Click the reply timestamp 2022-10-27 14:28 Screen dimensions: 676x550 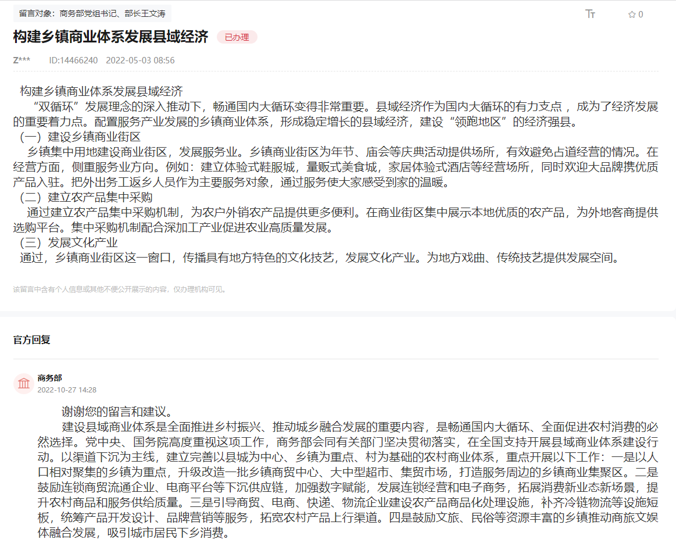click(x=67, y=390)
